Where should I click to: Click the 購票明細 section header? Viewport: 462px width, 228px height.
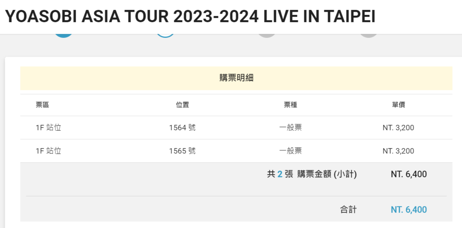point(236,78)
